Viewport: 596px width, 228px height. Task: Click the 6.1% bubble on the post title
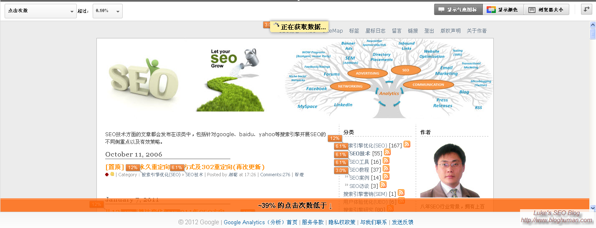pyautogui.click(x=177, y=167)
